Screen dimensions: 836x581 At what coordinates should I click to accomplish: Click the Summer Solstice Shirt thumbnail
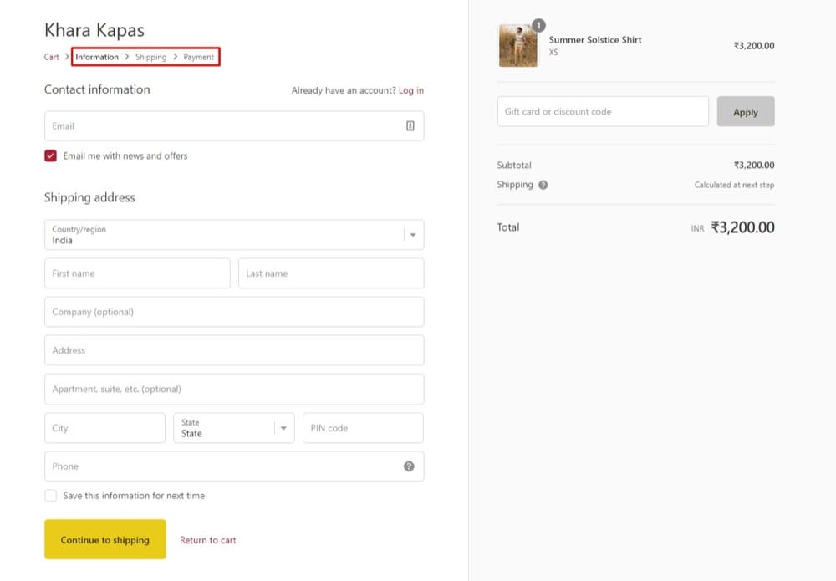tap(517, 46)
